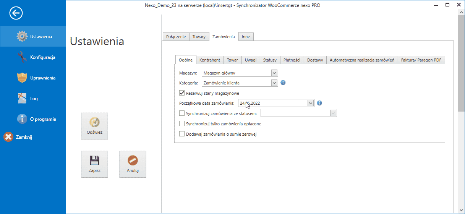The width and height of the screenshot is (465, 214).
Task: Click info icon next to Początkowa data
Action: (320, 103)
